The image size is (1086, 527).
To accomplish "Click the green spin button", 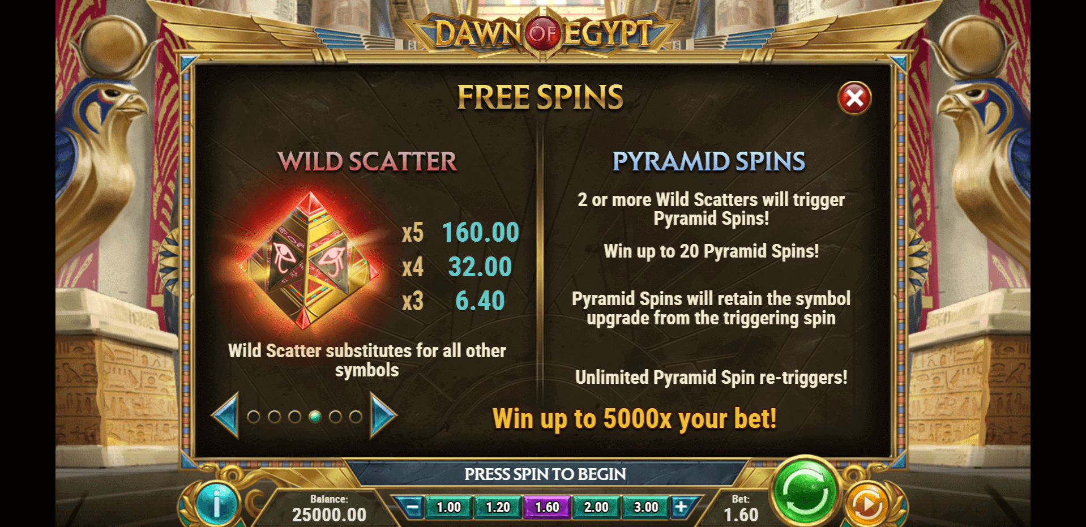I will pyautogui.click(x=805, y=491).
